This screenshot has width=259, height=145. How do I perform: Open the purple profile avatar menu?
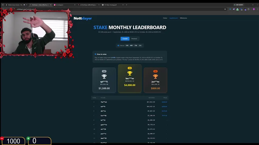(254, 9)
